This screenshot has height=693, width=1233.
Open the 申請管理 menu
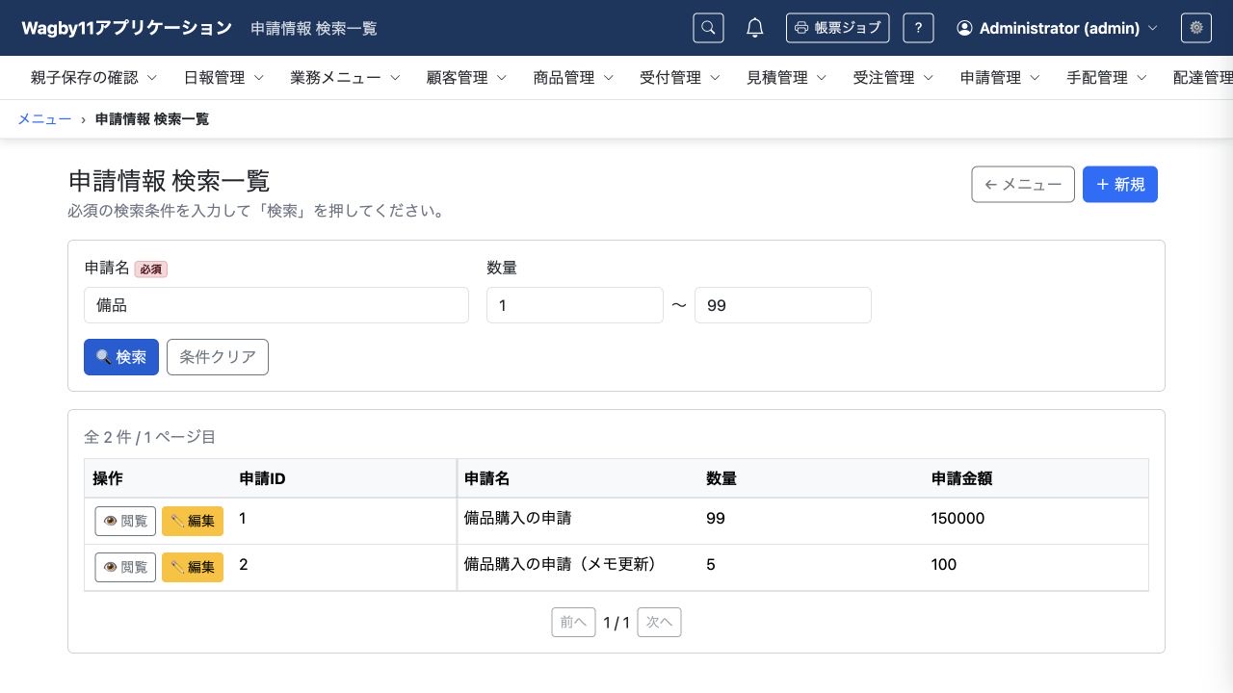(x=1001, y=78)
